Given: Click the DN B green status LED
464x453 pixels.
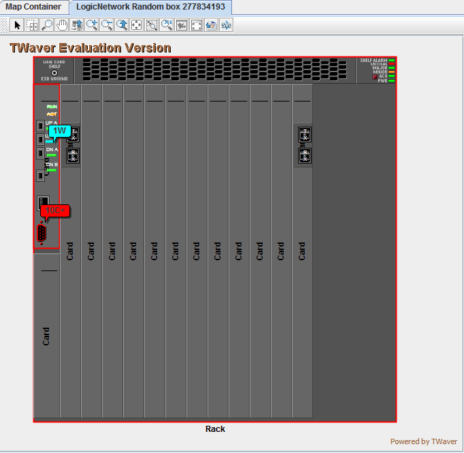Looking at the screenshot, I should click(52, 170).
